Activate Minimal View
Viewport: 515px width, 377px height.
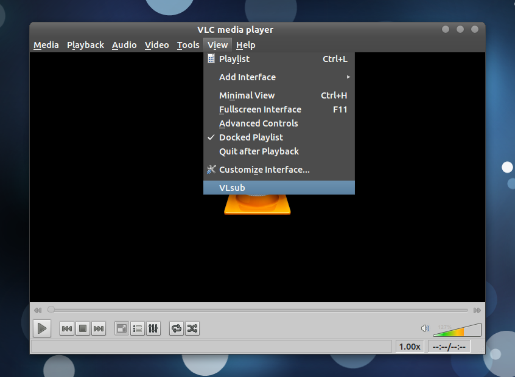[247, 95]
